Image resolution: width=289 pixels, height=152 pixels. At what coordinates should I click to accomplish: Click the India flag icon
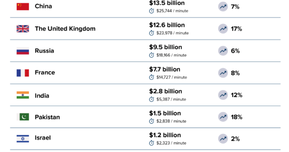coord(23,95)
